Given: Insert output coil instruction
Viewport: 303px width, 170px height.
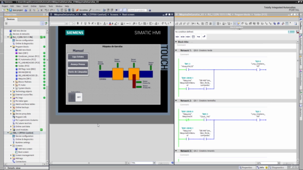Looking at the screenshot, I should pos(188,37).
